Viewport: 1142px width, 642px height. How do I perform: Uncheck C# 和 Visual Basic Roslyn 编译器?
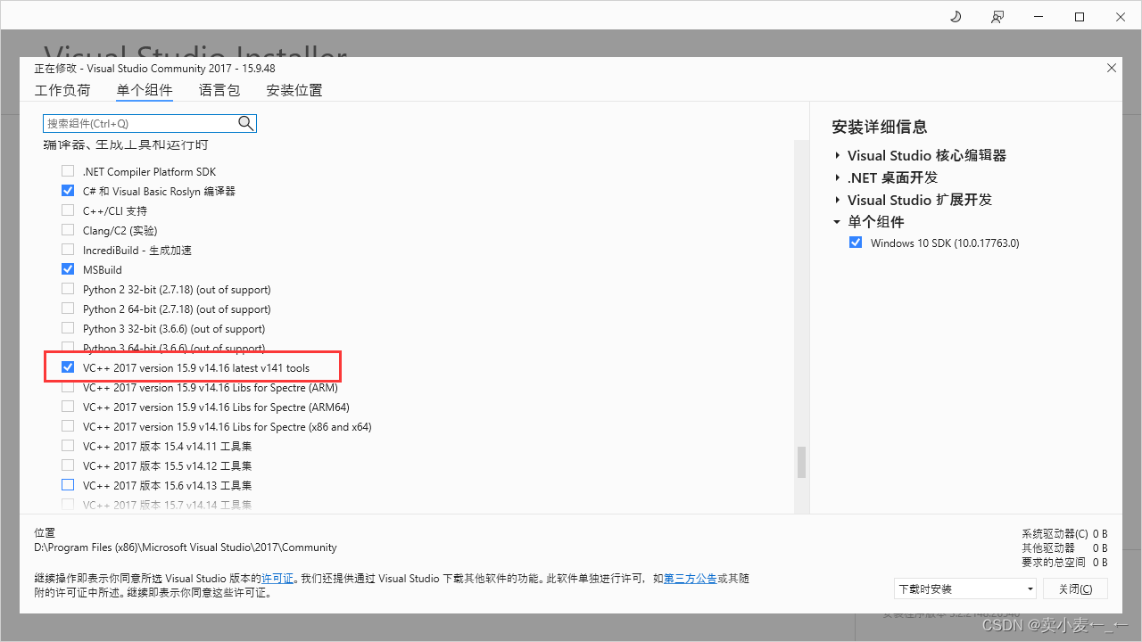coord(68,191)
